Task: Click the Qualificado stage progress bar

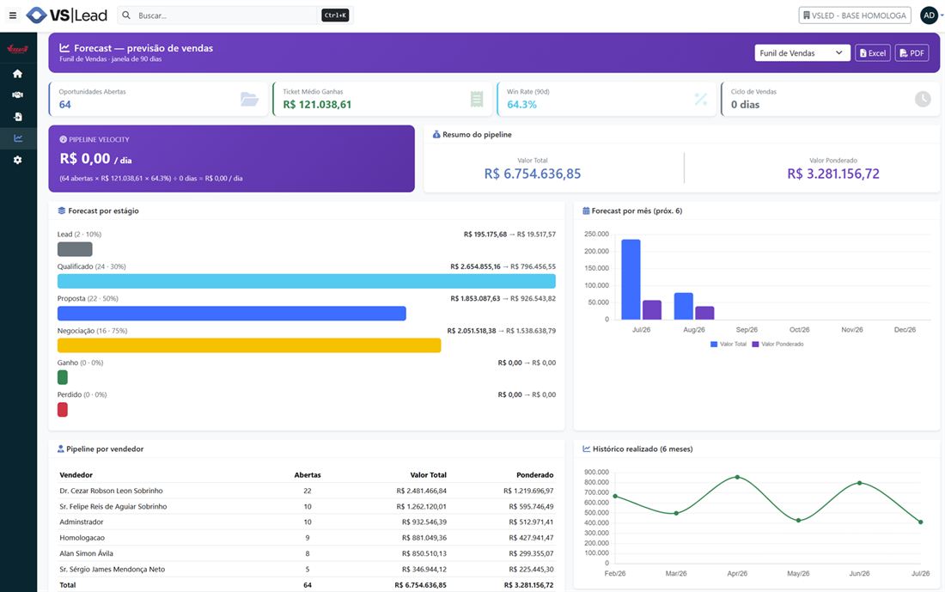Action: coord(306,281)
